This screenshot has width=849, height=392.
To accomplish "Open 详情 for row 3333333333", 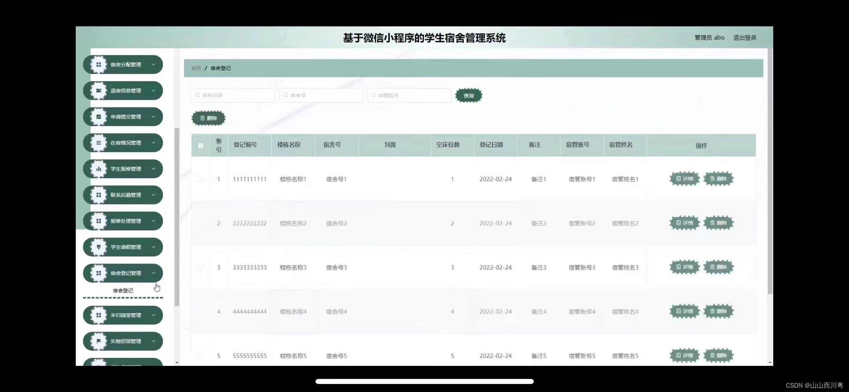I will 685,267.
